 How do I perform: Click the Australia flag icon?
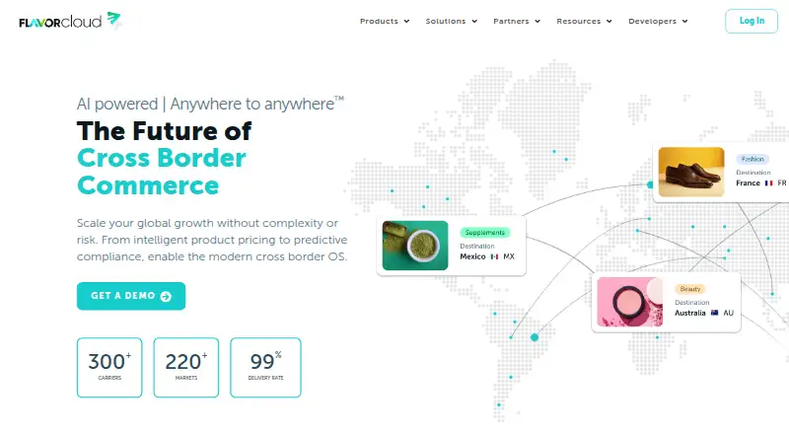click(714, 313)
